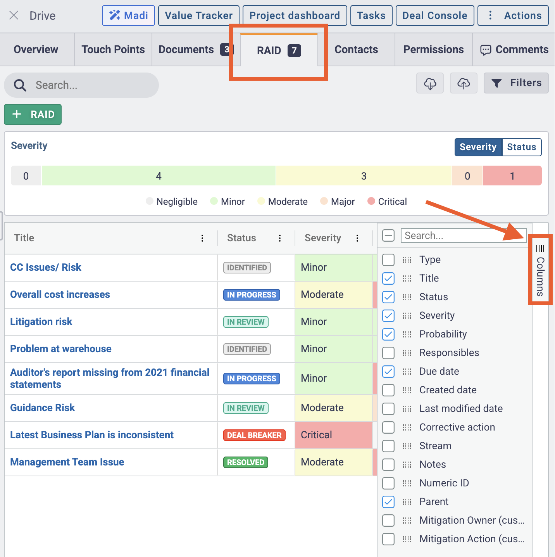Viewport: 555px width, 557px height.
Task: Open the Filters panel
Action: pyautogui.click(x=516, y=83)
